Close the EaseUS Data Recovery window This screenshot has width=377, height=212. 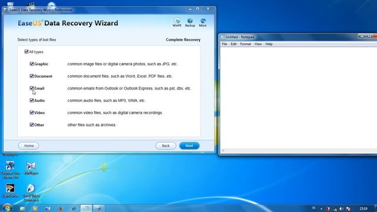coord(208,9)
